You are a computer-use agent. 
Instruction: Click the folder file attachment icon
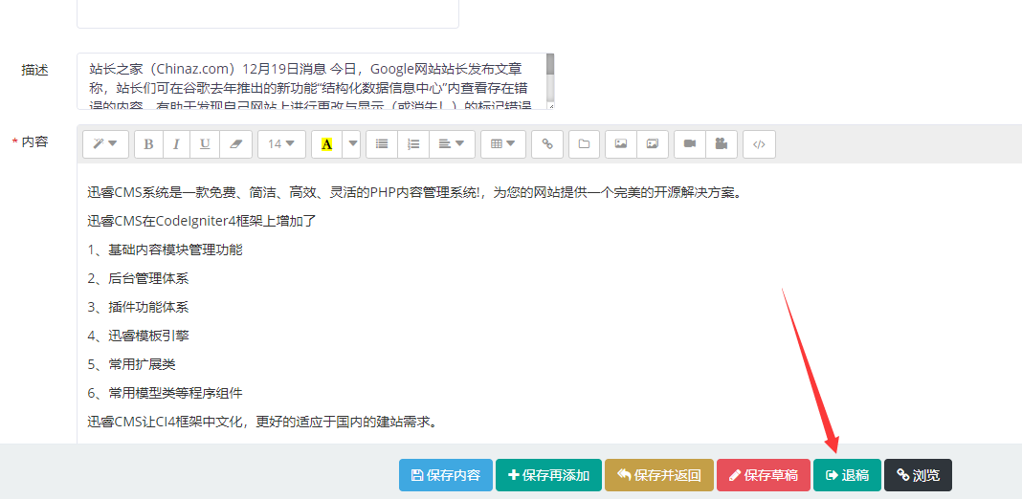tap(584, 144)
